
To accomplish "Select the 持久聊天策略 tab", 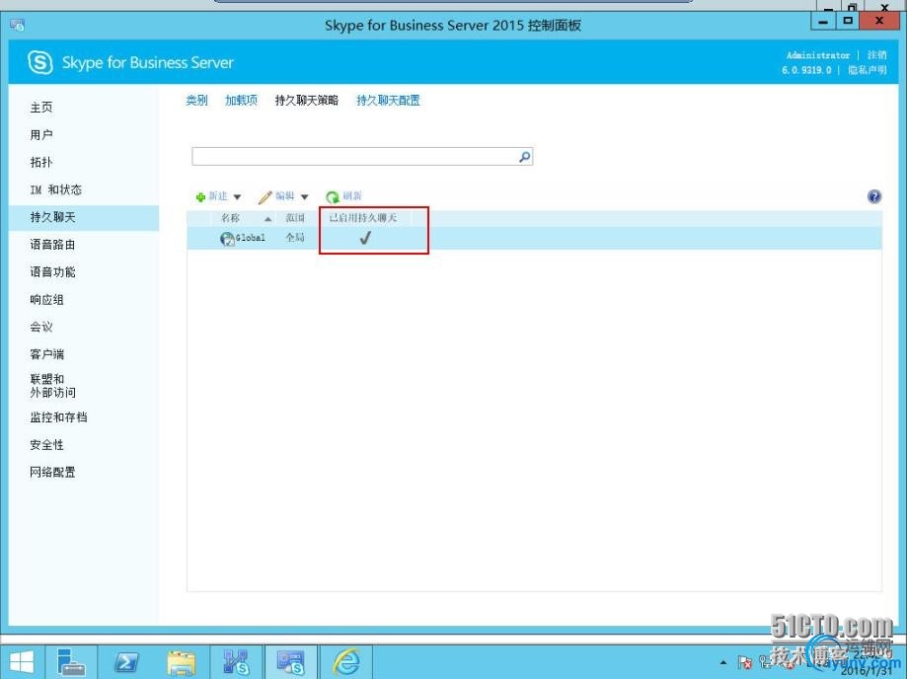I will click(x=307, y=101).
